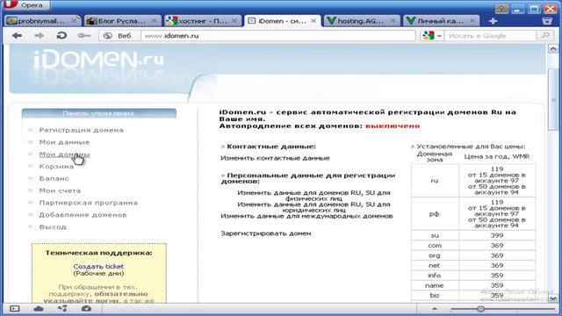Image resolution: width=562 pixels, height=316 pixels.
Task: Click the browser Back arrow
Action: tap(17, 35)
